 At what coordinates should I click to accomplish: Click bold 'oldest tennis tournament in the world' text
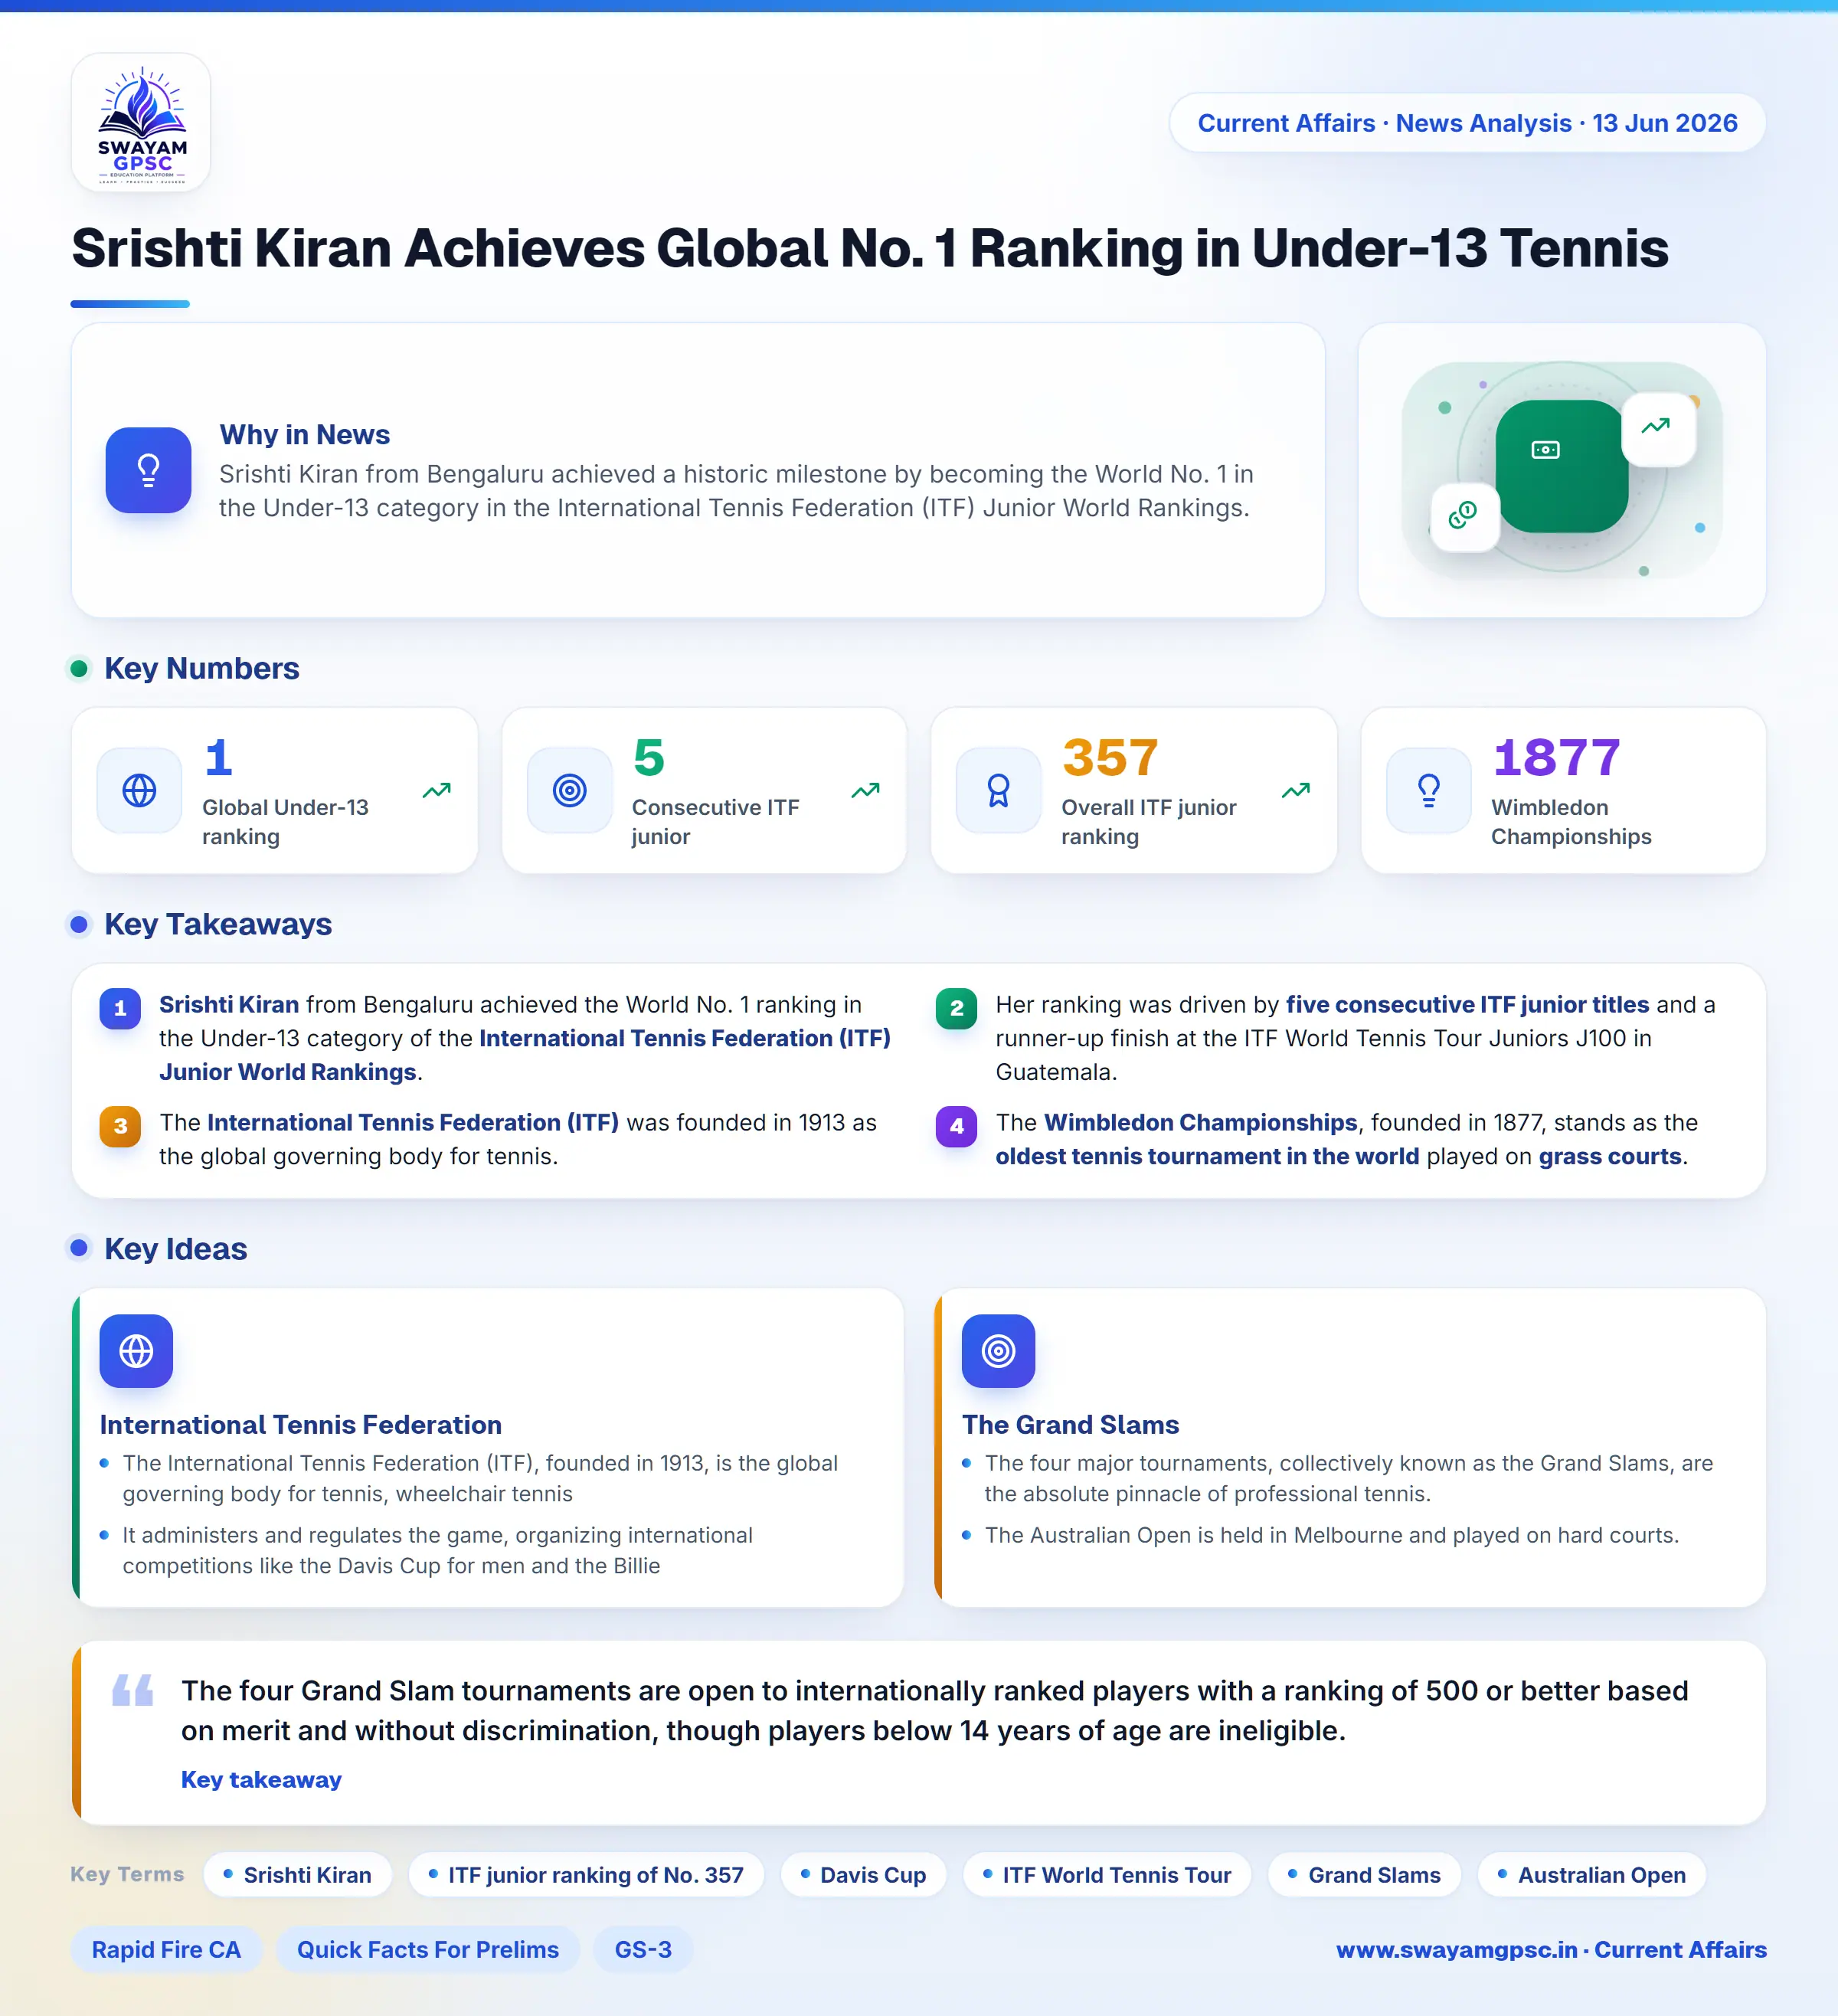(x=1207, y=1157)
